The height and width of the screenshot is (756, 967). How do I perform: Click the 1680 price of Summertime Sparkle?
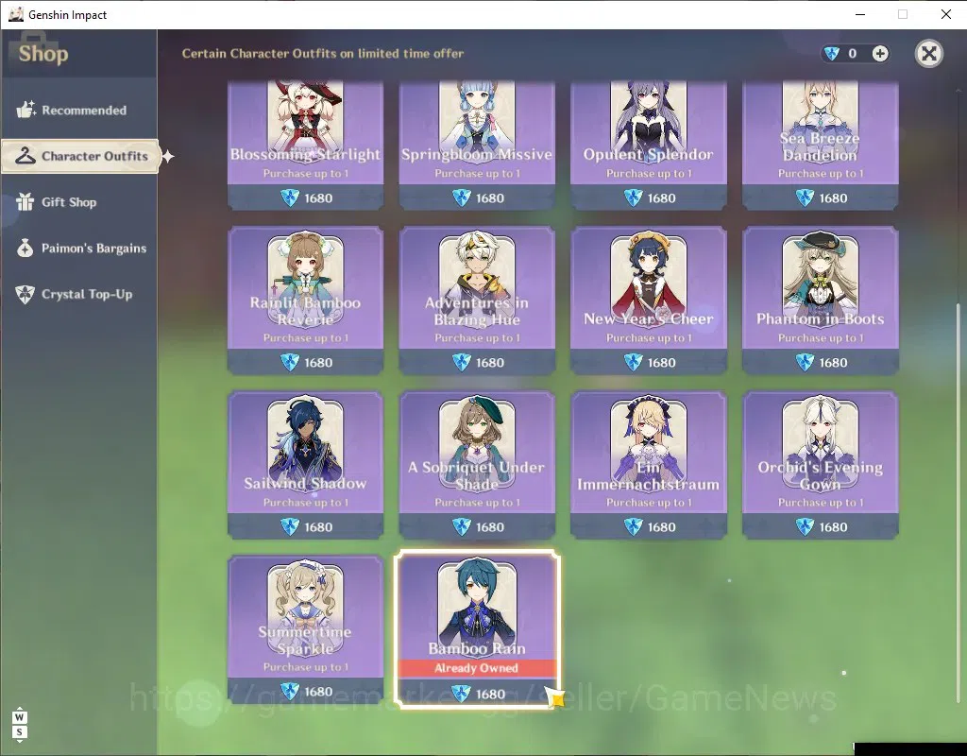click(x=319, y=692)
